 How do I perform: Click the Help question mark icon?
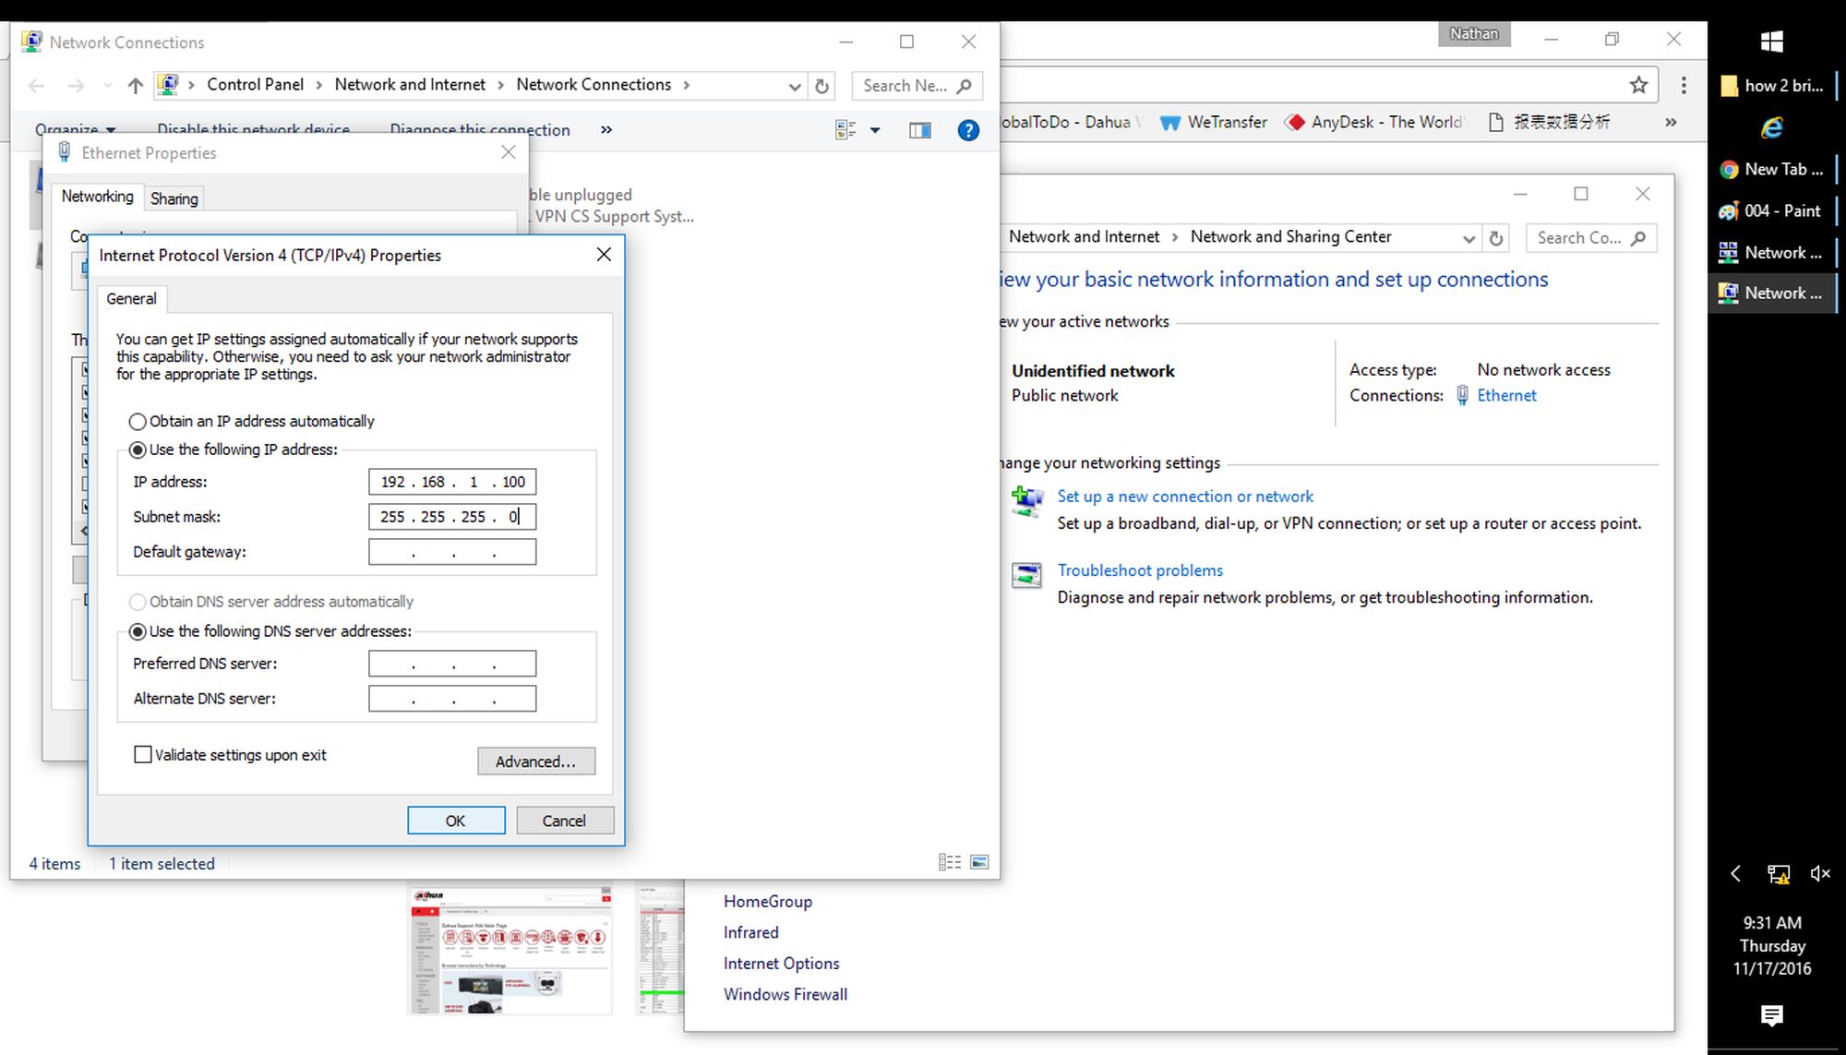pos(967,130)
